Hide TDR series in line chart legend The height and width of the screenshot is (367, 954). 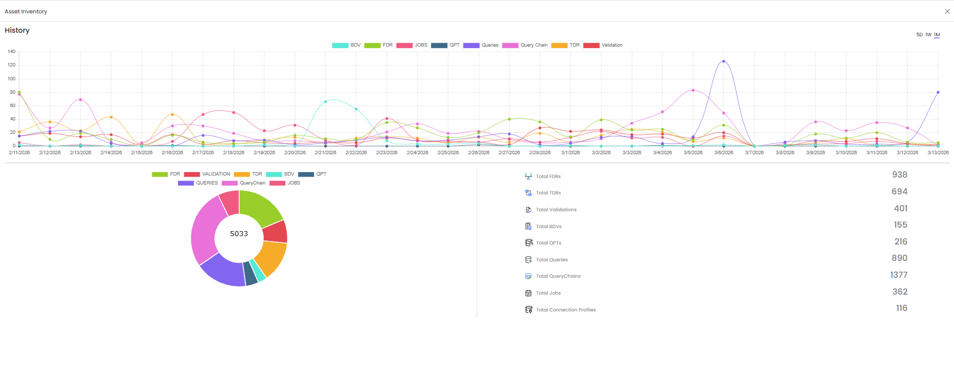pos(565,45)
